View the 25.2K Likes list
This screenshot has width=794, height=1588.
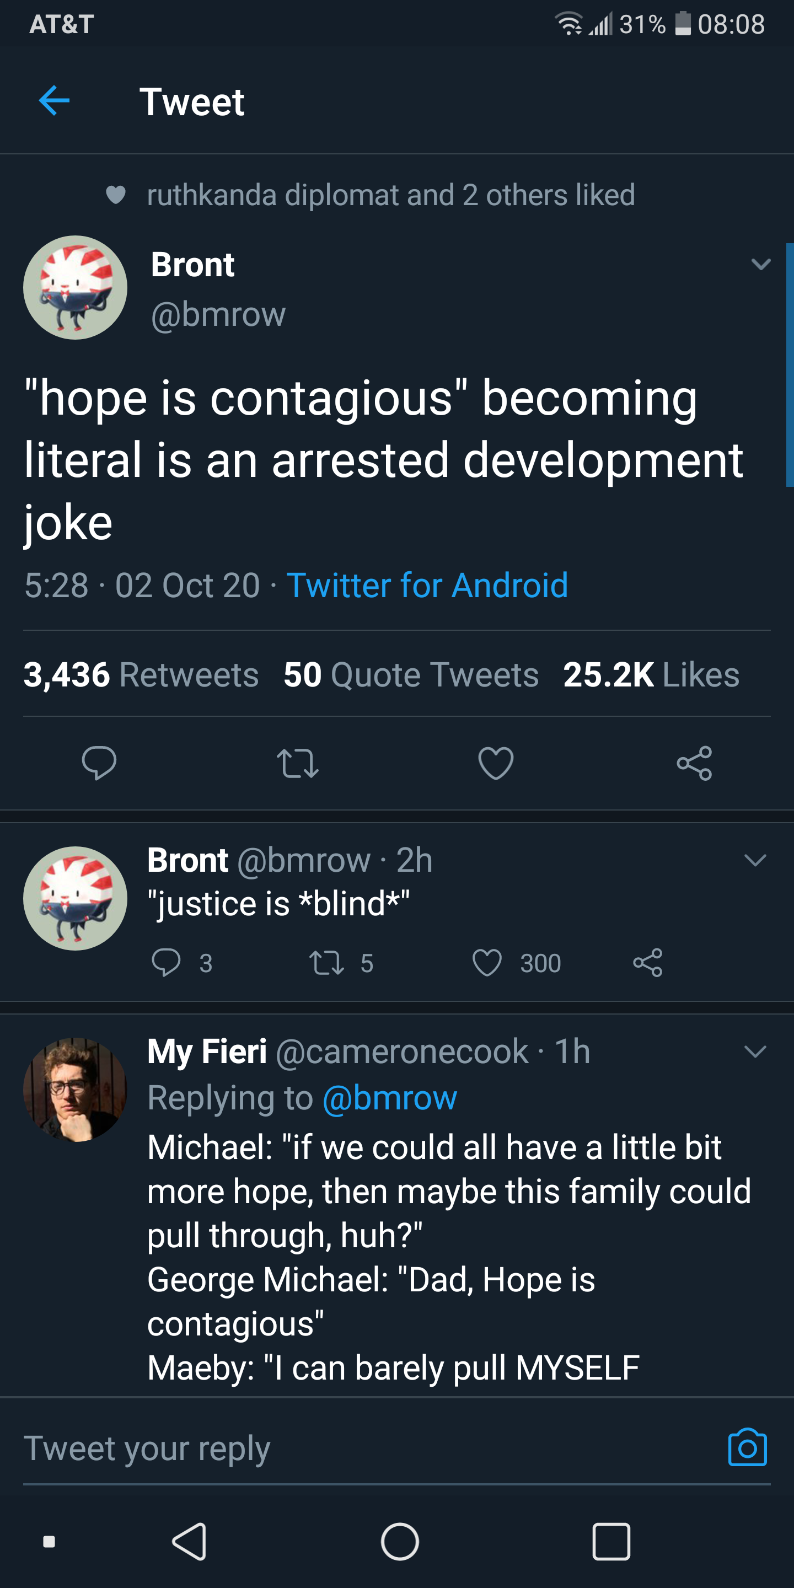click(651, 674)
